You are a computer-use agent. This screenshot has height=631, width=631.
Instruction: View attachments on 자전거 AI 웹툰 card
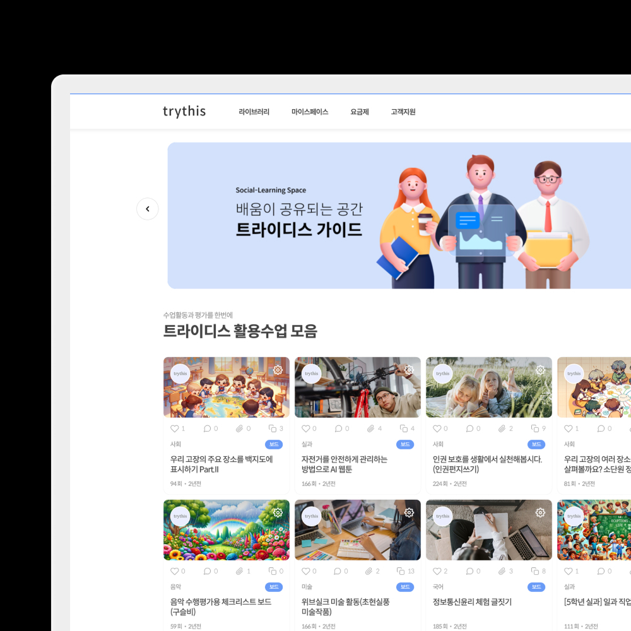click(370, 428)
